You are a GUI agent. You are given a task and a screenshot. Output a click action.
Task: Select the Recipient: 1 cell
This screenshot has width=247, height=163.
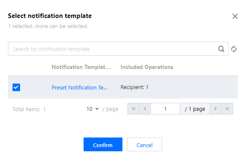tap(135, 87)
